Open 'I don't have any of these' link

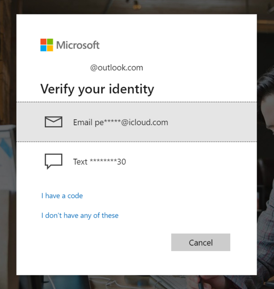[80, 215]
